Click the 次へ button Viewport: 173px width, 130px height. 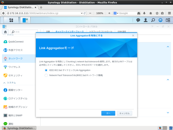(x=108, y=113)
